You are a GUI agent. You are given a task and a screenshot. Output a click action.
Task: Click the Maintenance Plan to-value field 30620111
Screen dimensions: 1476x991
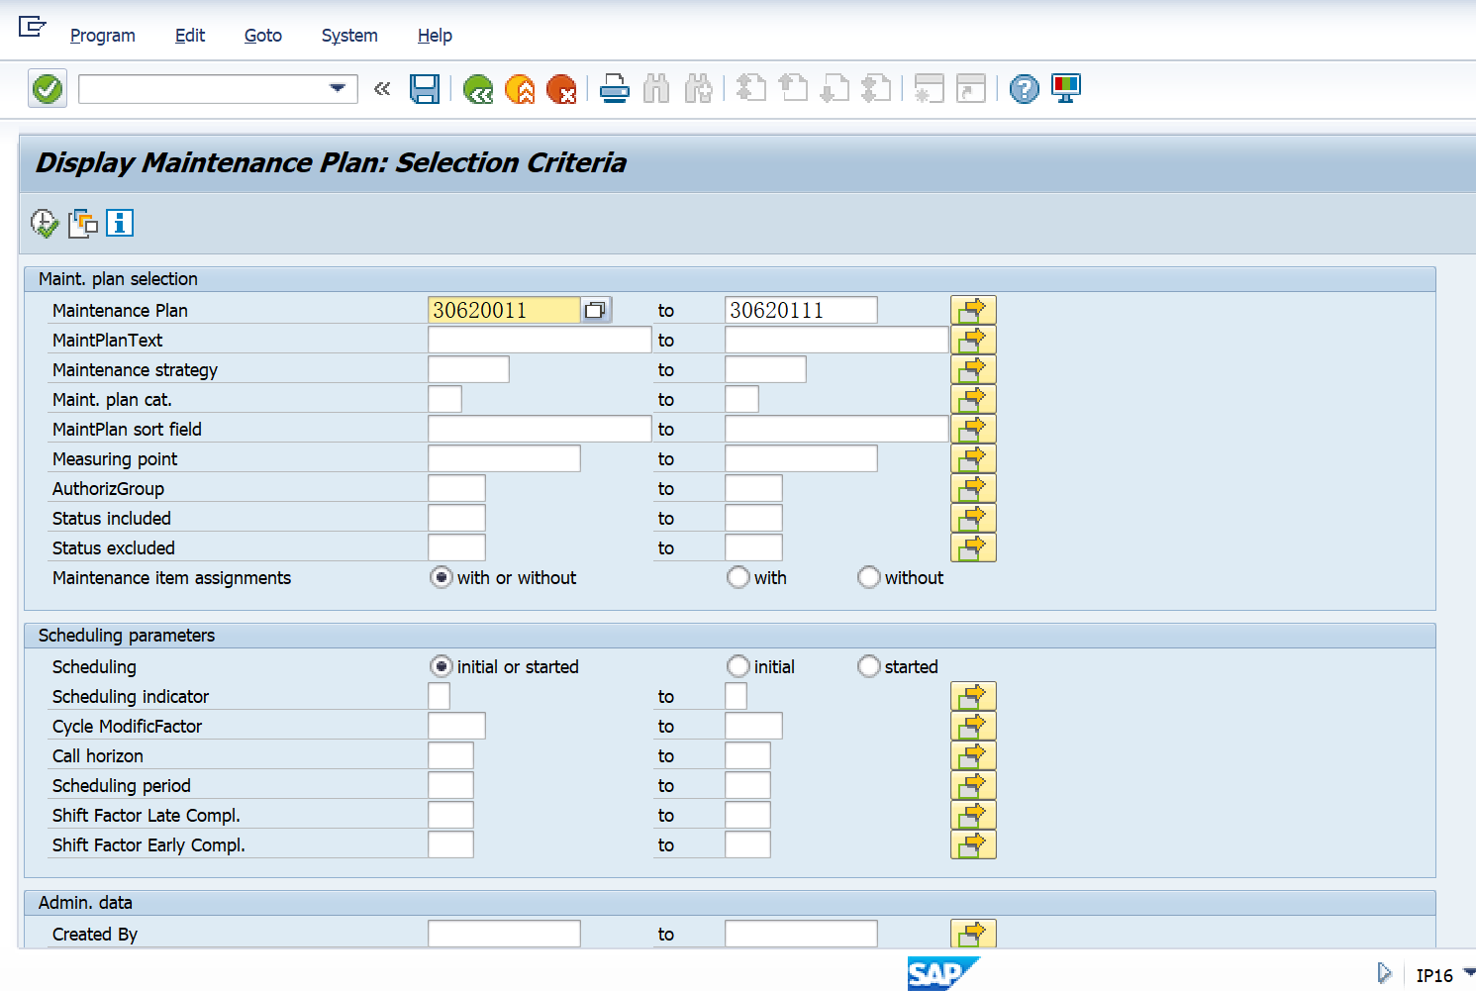(801, 310)
